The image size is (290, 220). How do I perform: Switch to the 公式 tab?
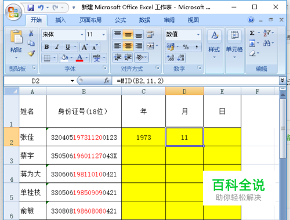(120, 20)
